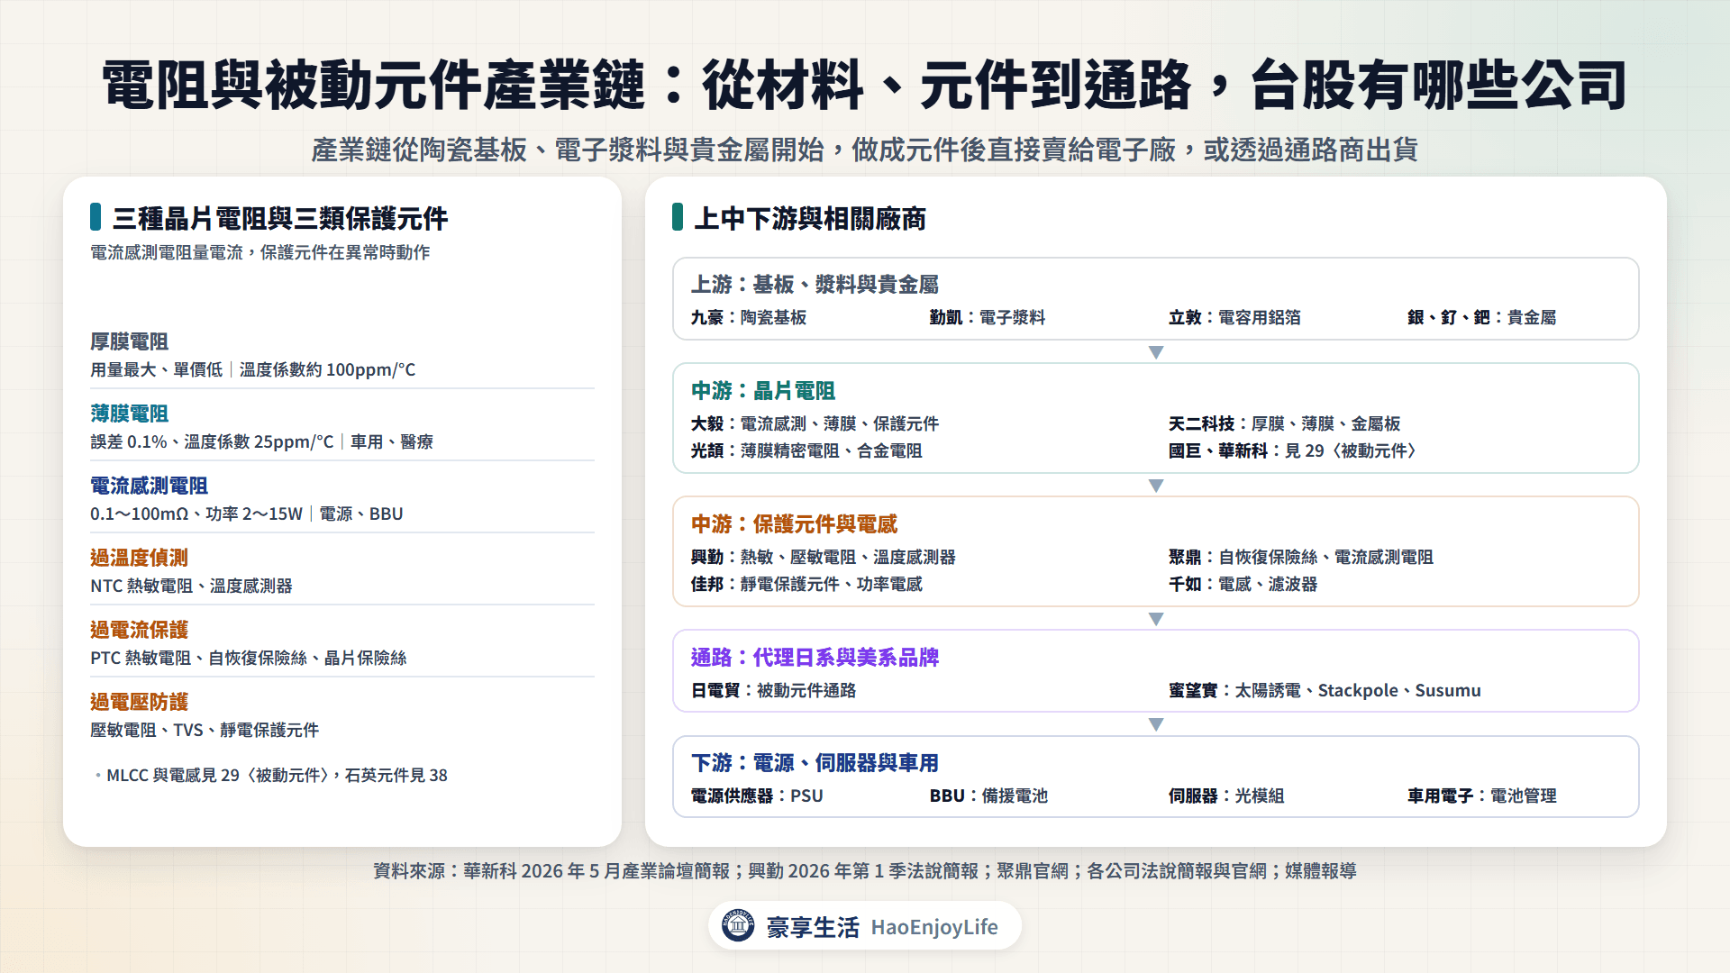Click the 過溫度偵測 heading
Image resolution: width=1730 pixels, height=973 pixels.
(140, 558)
